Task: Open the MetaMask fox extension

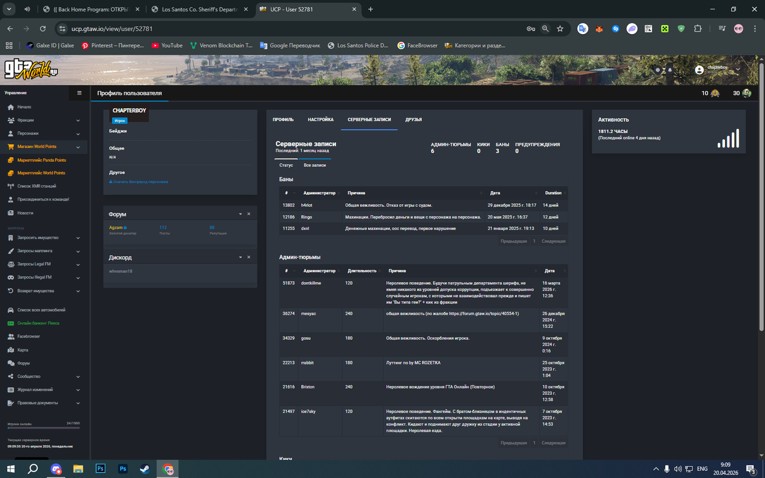Action: (599, 29)
